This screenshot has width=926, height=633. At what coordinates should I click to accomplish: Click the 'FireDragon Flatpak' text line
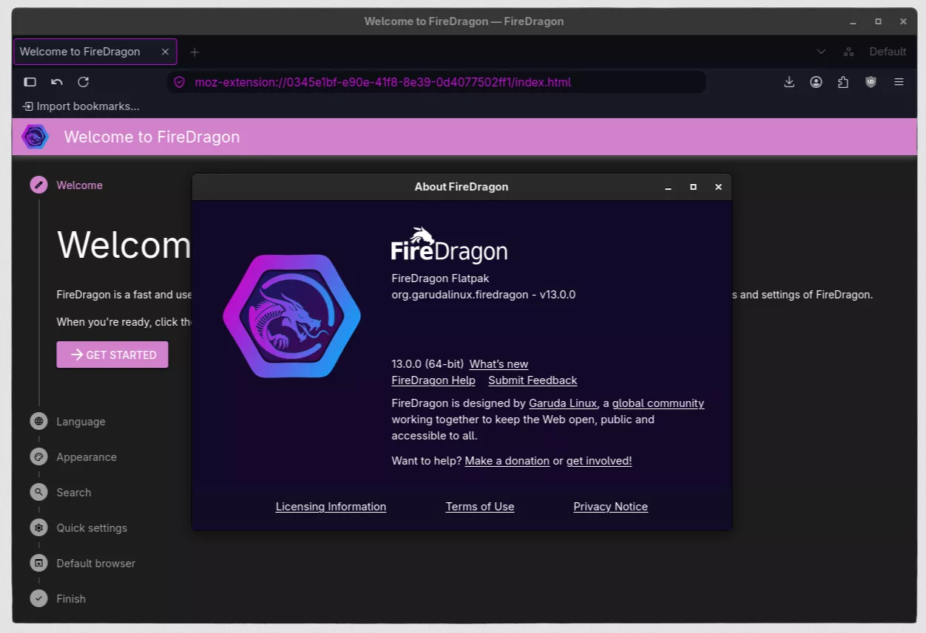click(x=440, y=278)
